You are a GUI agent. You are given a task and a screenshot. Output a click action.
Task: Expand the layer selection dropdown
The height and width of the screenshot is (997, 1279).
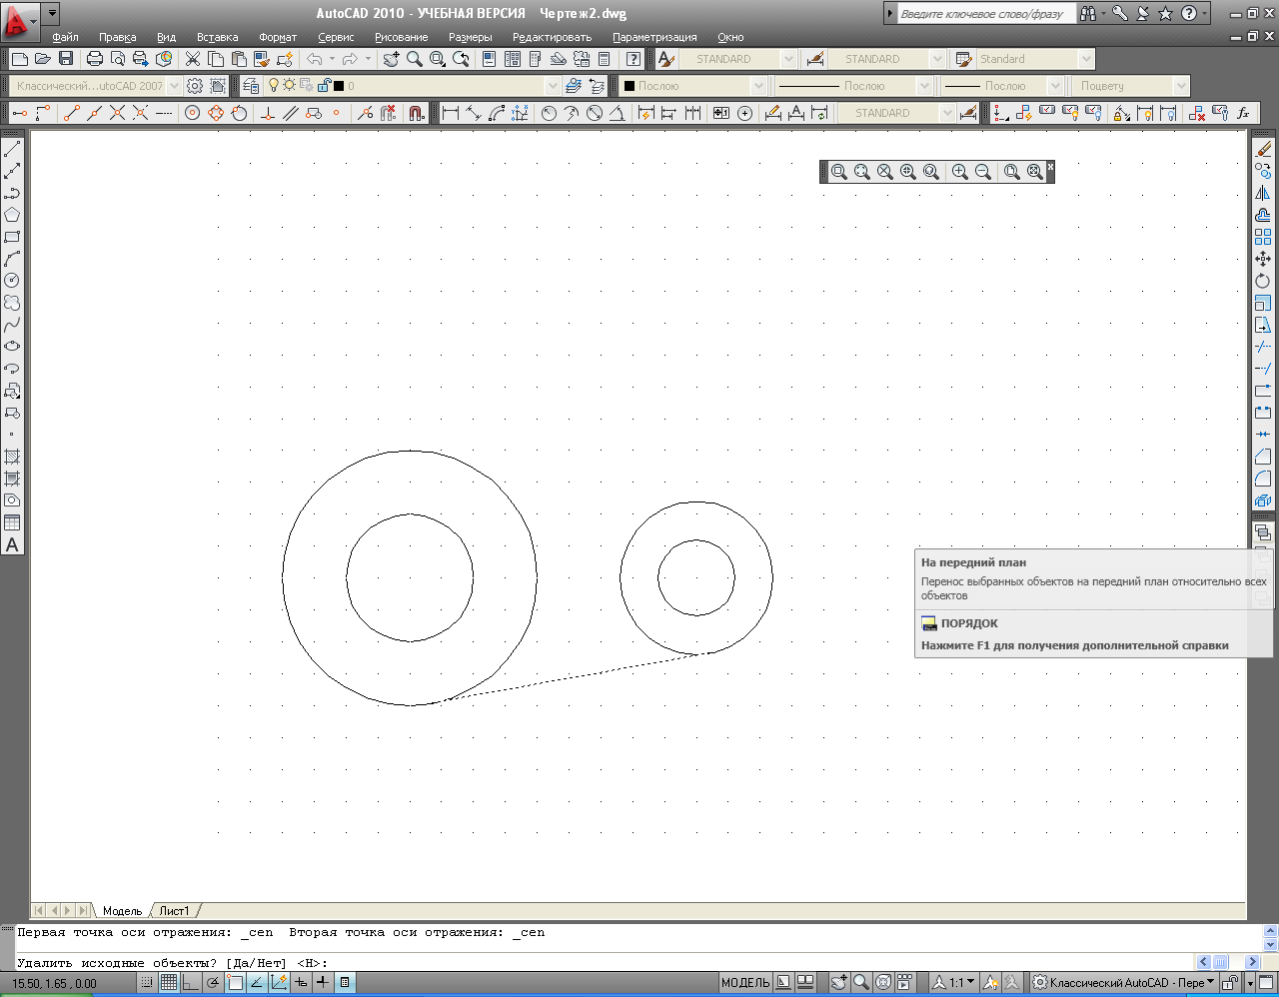click(x=552, y=86)
